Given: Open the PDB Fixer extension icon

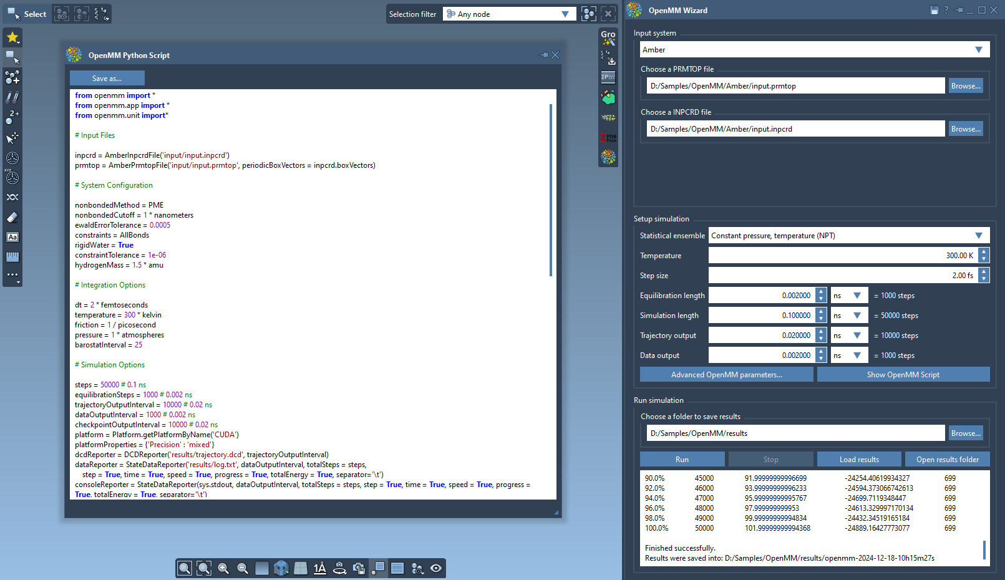Looking at the screenshot, I should 608,138.
